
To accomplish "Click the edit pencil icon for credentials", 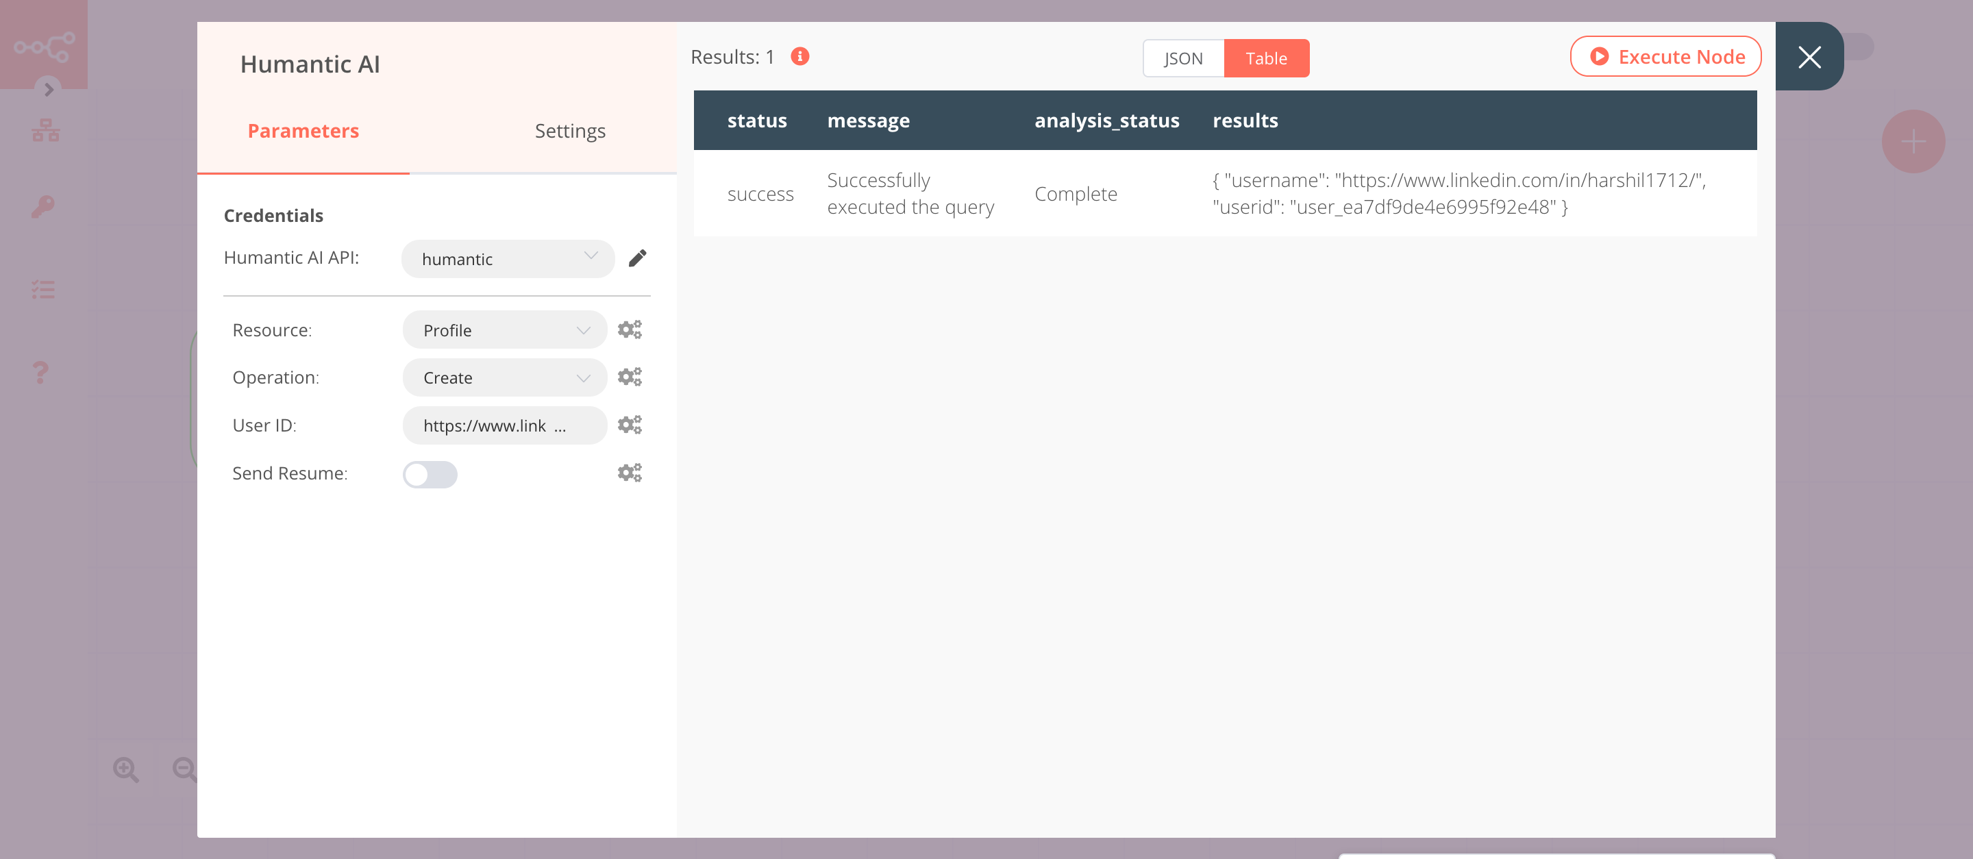I will click(638, 259).
